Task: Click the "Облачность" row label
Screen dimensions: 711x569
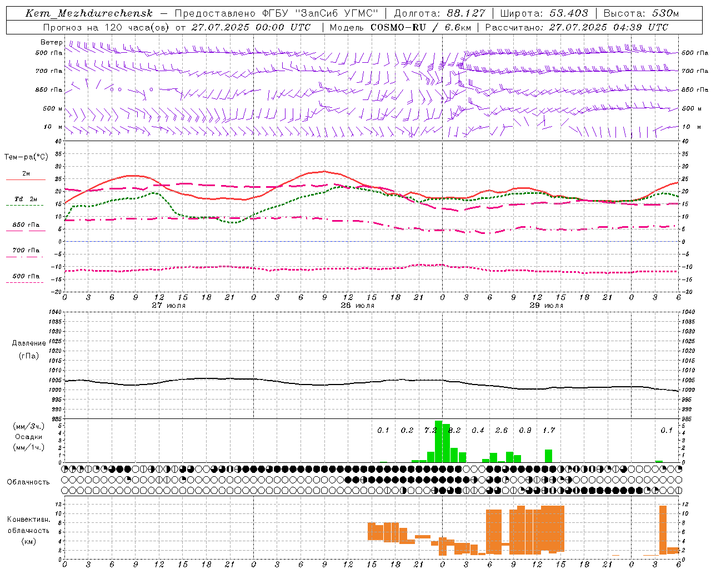Action: click(28, 482)
